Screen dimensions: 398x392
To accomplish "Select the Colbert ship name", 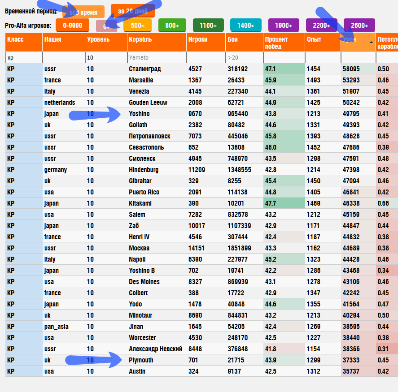I will [x=138, y=293].
